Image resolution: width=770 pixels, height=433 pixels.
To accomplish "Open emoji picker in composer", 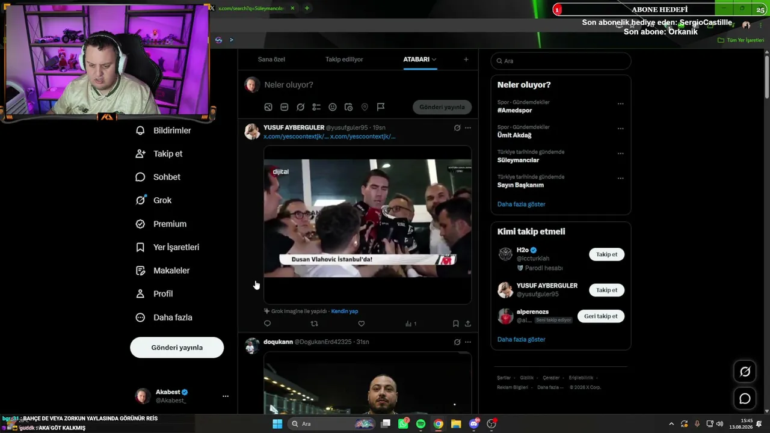I will point(333,107).
